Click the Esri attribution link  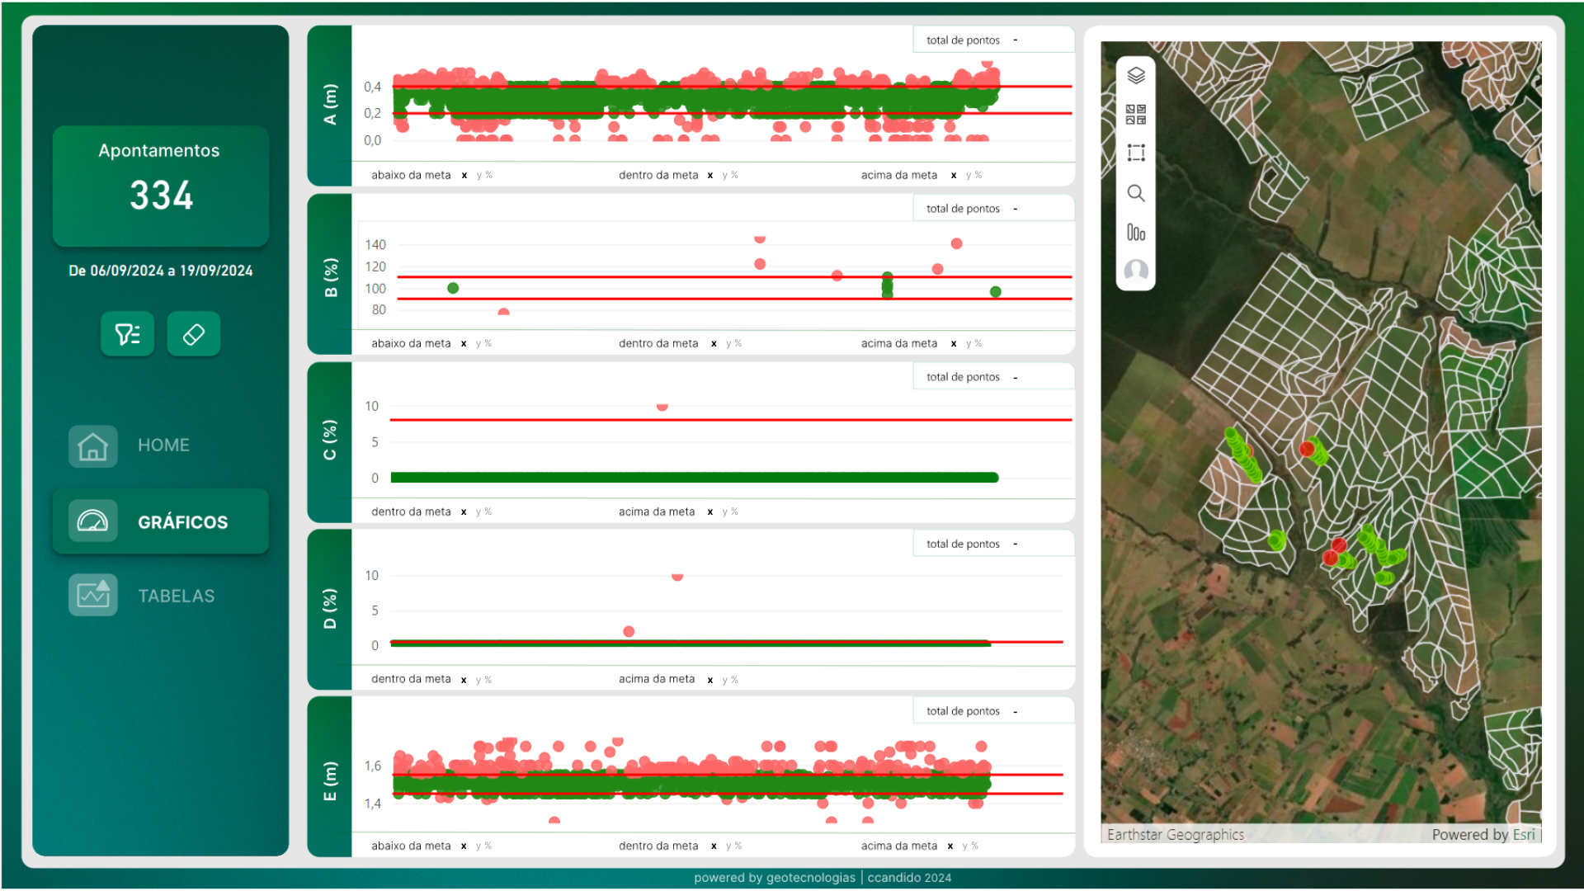pyautogui.click(x=1523, y=835)
